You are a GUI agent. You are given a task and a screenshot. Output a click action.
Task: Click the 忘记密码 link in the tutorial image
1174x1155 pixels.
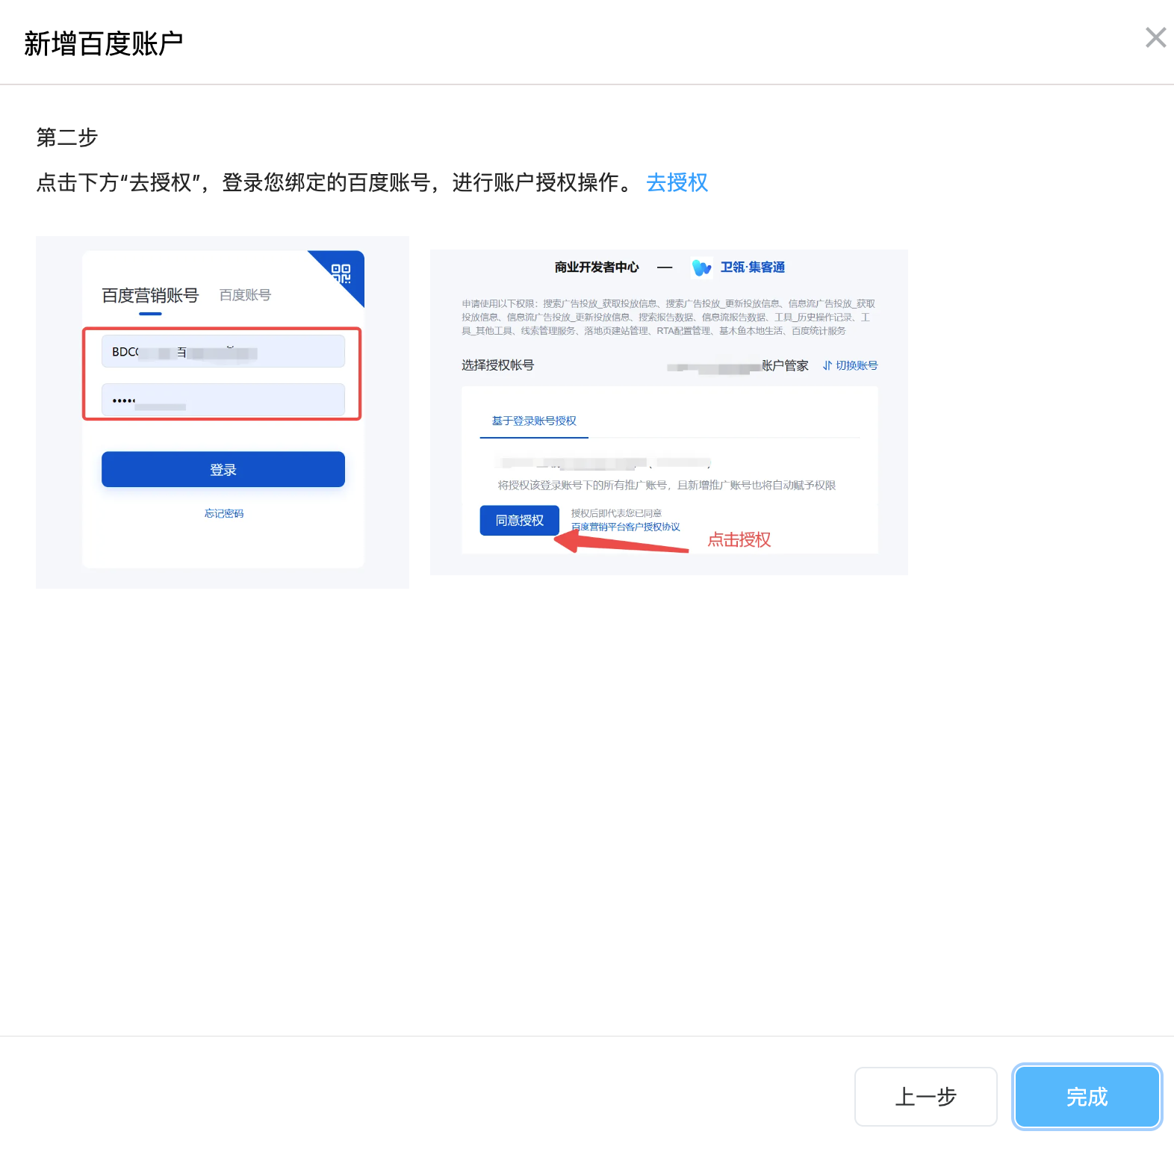click(x=224, y=513)
